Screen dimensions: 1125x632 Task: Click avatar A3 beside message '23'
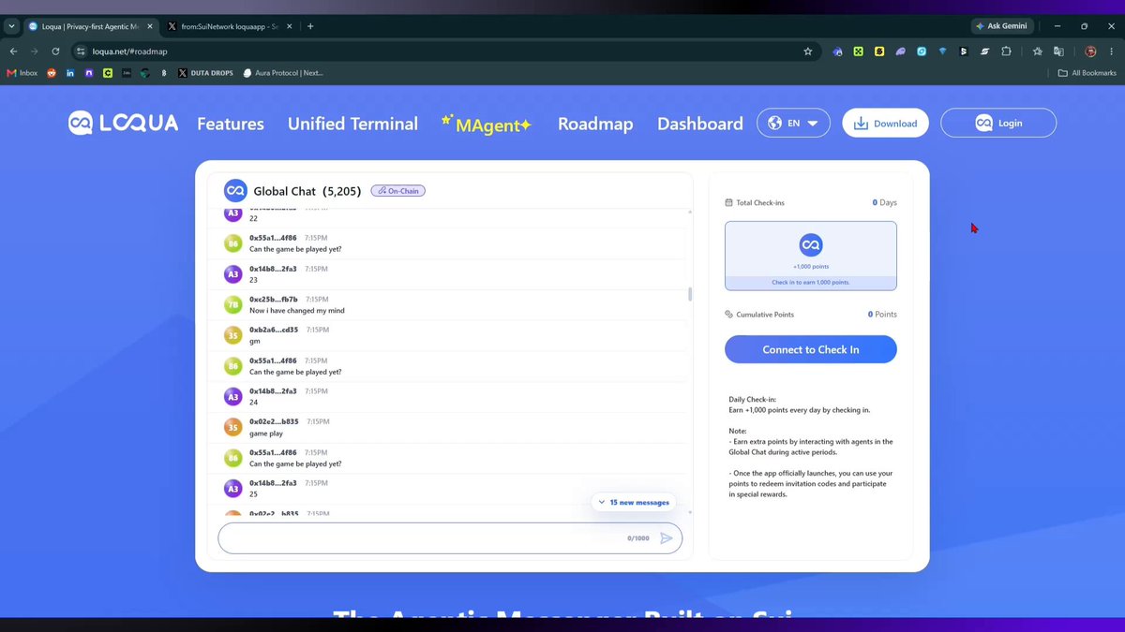[x=233, y=274]
